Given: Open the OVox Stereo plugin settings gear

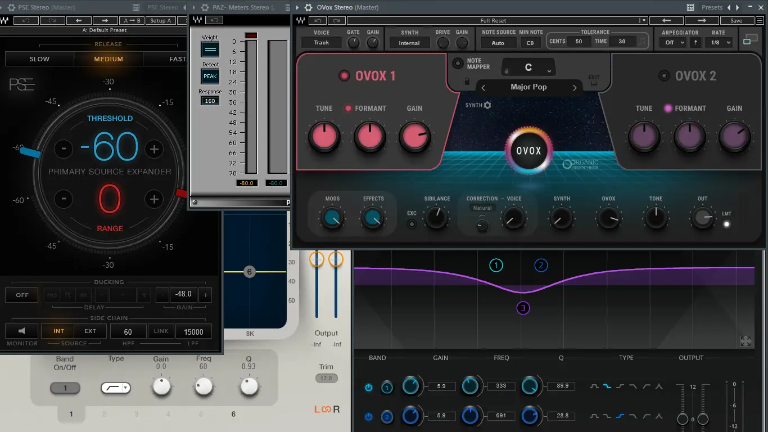Looking at the screenshot, I should pos(308,7).
